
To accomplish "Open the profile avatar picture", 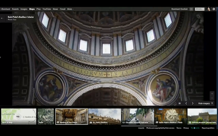I will click(209, 9).
